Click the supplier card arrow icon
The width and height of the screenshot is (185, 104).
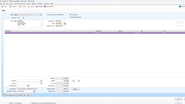pos(16,15)
